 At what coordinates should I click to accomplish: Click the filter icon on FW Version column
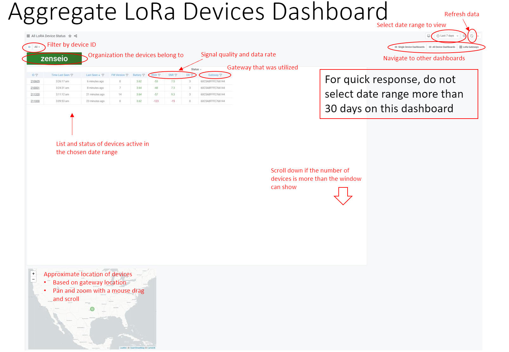point(127,75)
